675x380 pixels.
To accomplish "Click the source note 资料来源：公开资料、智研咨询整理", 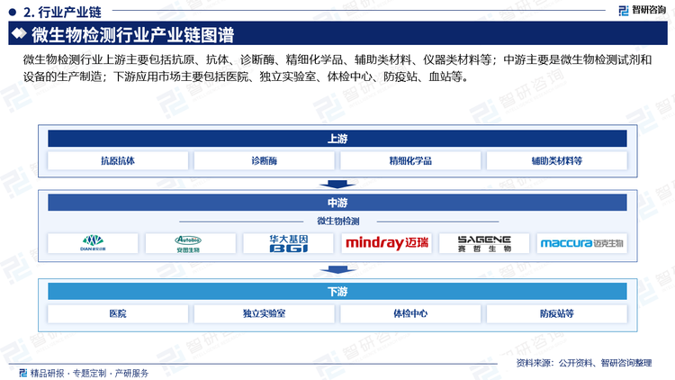I will pos(584,363).
